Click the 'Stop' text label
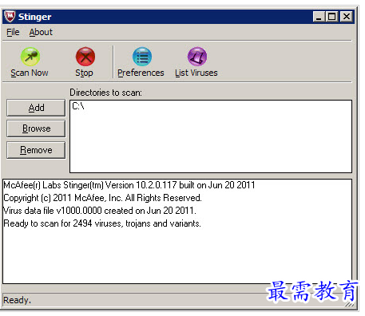The image size is (365, 316). pyautogui.click(x=84, y=73)
